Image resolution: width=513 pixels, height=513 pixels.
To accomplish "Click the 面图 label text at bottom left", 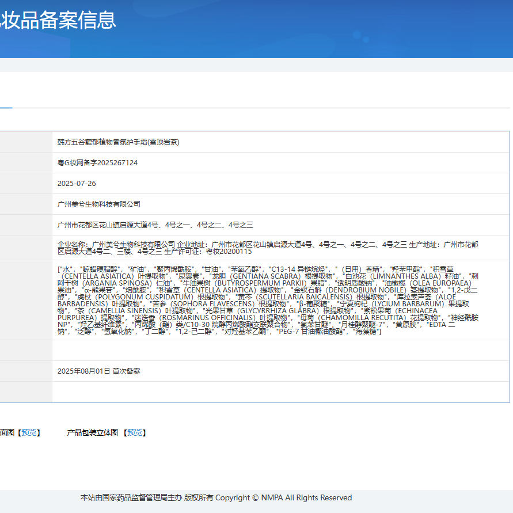I will point(7,432).
